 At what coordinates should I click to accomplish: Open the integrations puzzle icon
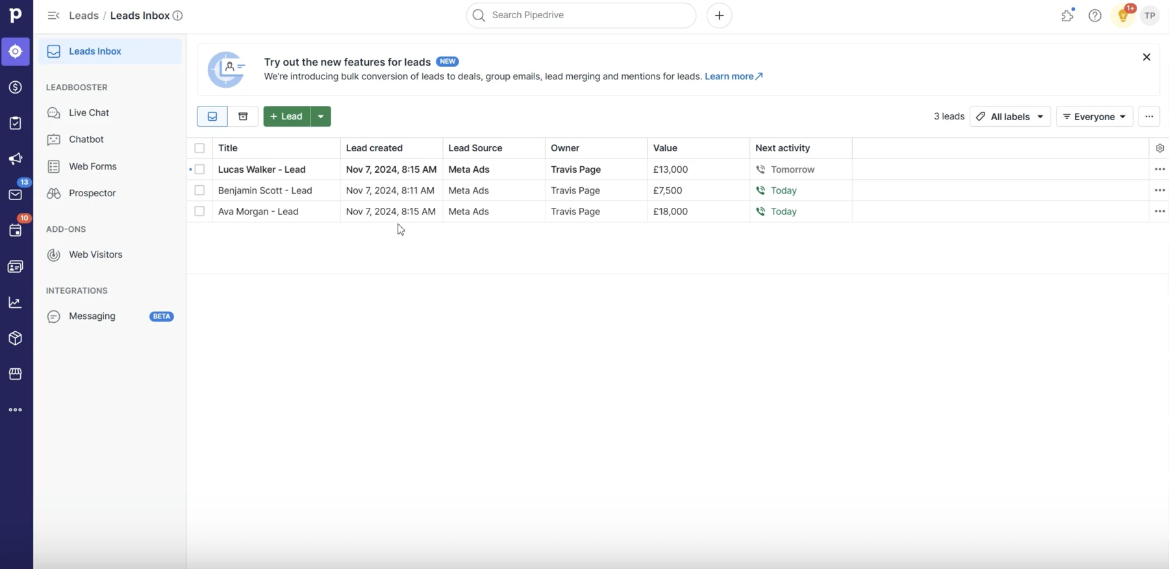coord(1067,16)
